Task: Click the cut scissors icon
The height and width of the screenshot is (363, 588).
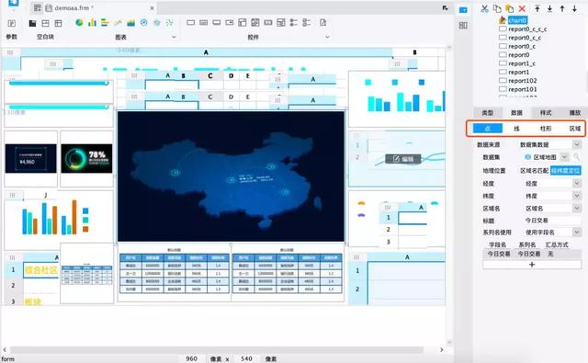Action: (484, 8)
